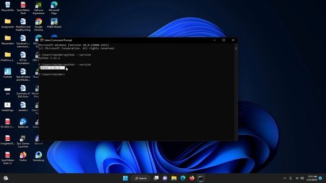
Task: Open the Assignments folder on desktop
Action: pyautogui.click(x=8, y=23)
